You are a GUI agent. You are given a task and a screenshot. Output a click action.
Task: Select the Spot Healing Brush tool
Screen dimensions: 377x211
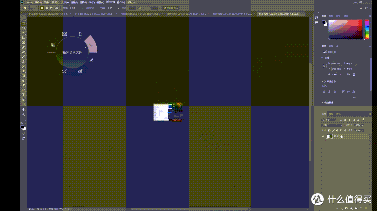(23, 52)
